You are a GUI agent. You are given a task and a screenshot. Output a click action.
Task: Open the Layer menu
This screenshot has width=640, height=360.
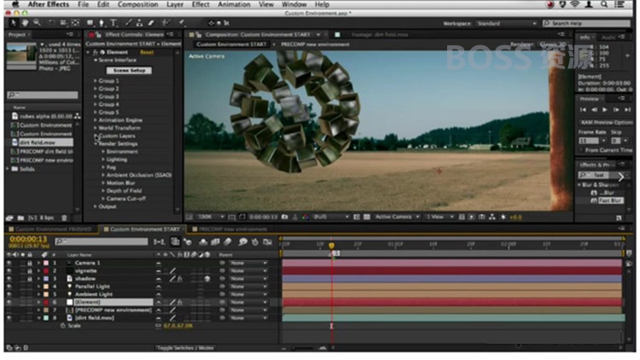(x=175, y=4)
